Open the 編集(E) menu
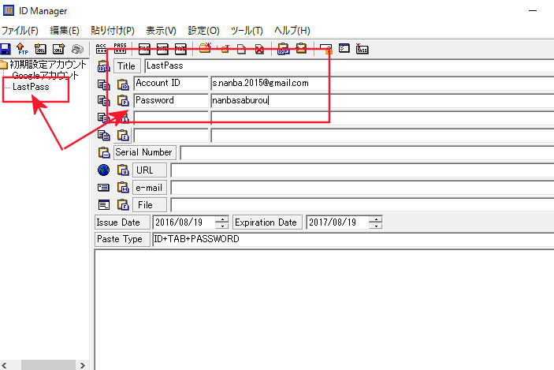The height and width of the screenshot is (370, 554). (x=65, y=31)
